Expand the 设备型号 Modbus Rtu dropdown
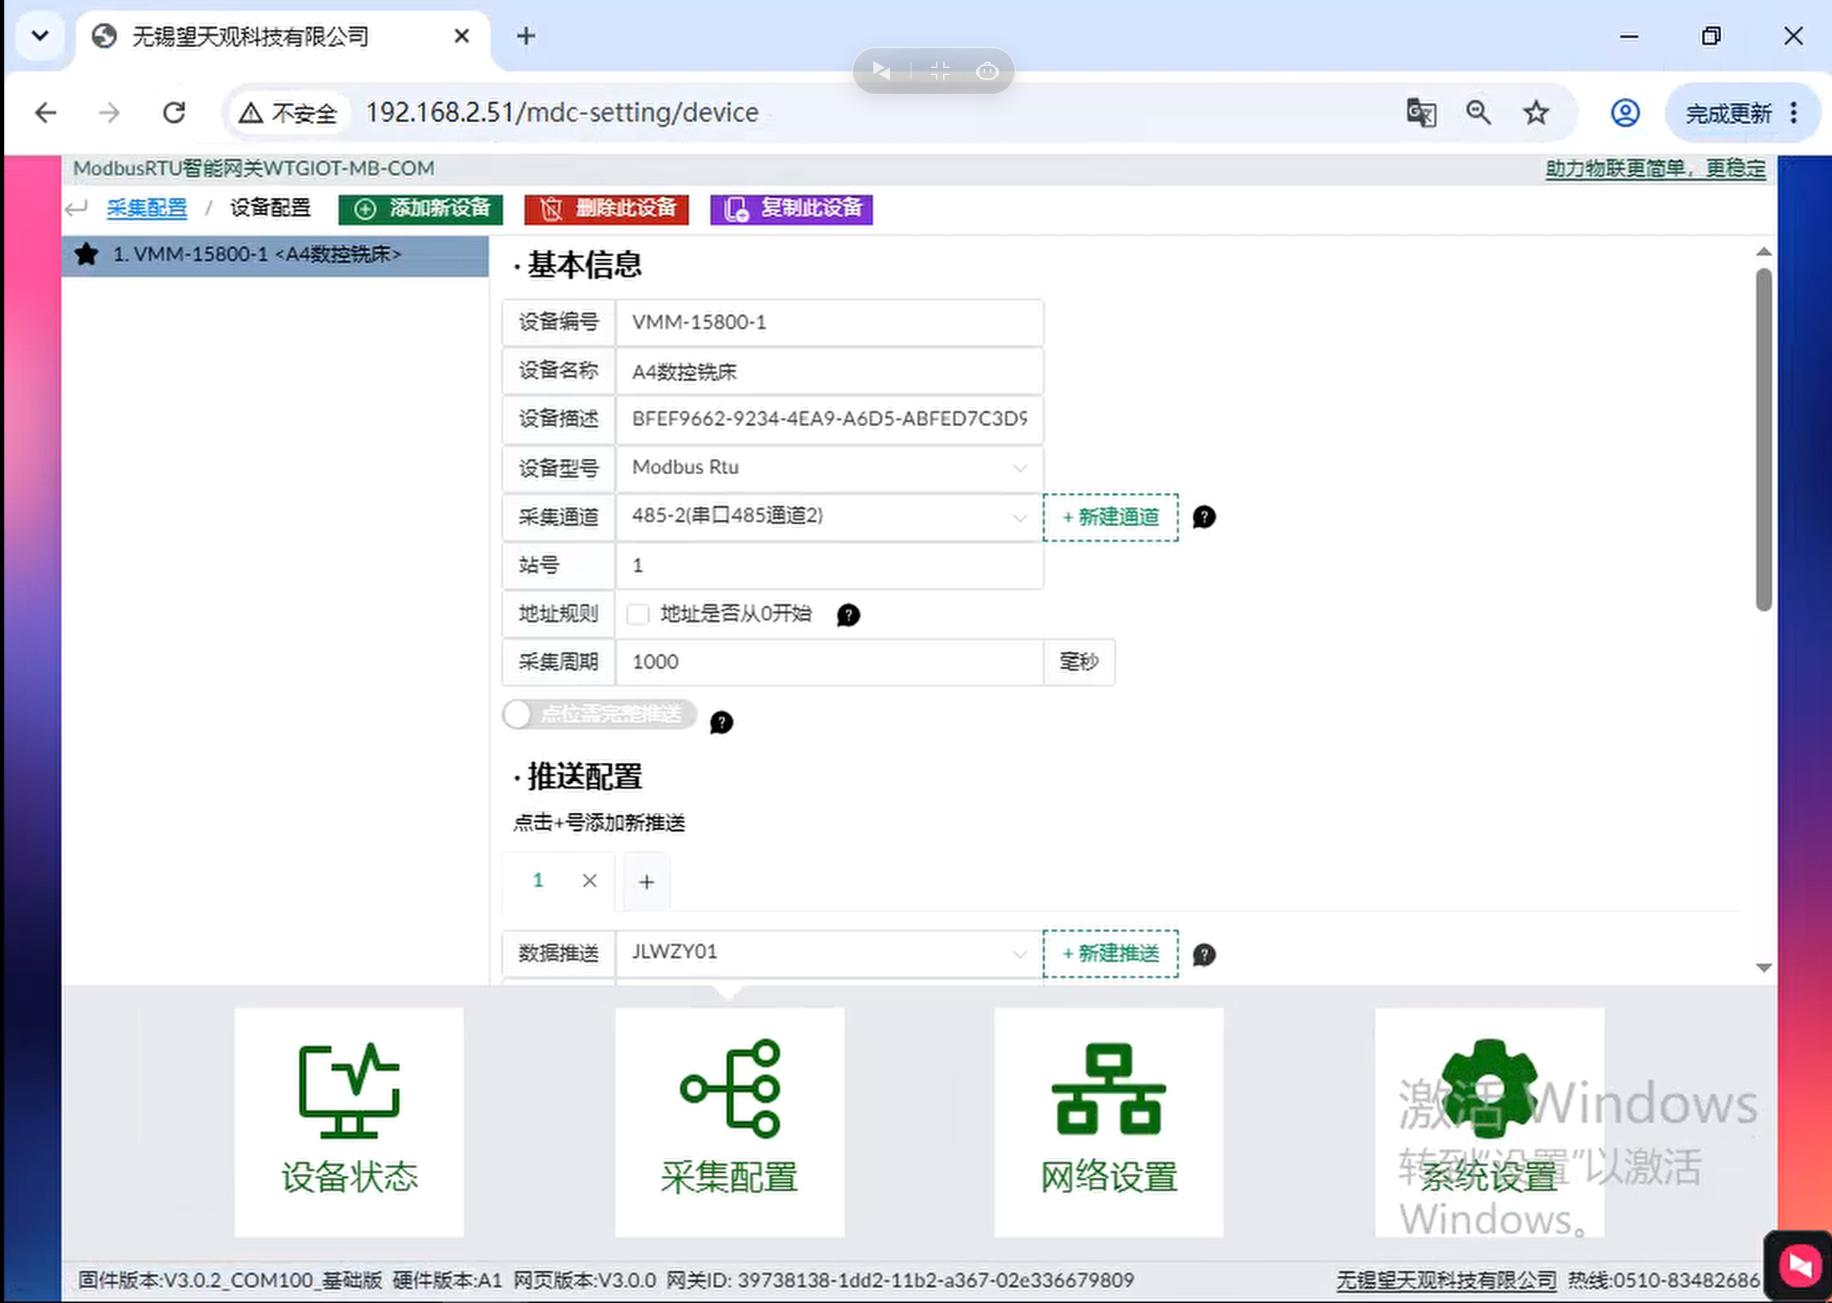The width and height of the screenshot is (1832, 1303). (829, 468)
